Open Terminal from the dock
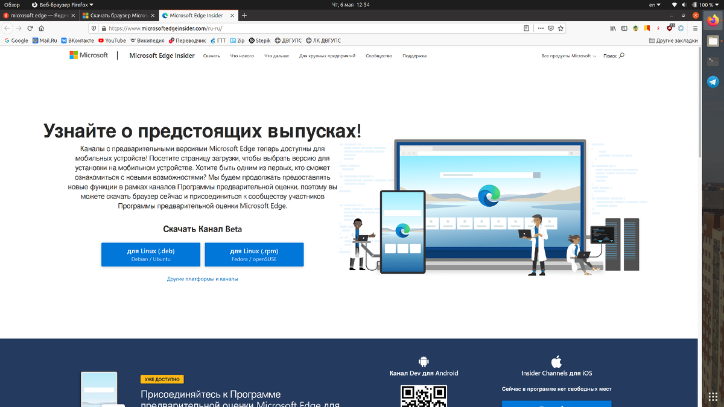Screen dimensions: 724x407 (713, 60)
